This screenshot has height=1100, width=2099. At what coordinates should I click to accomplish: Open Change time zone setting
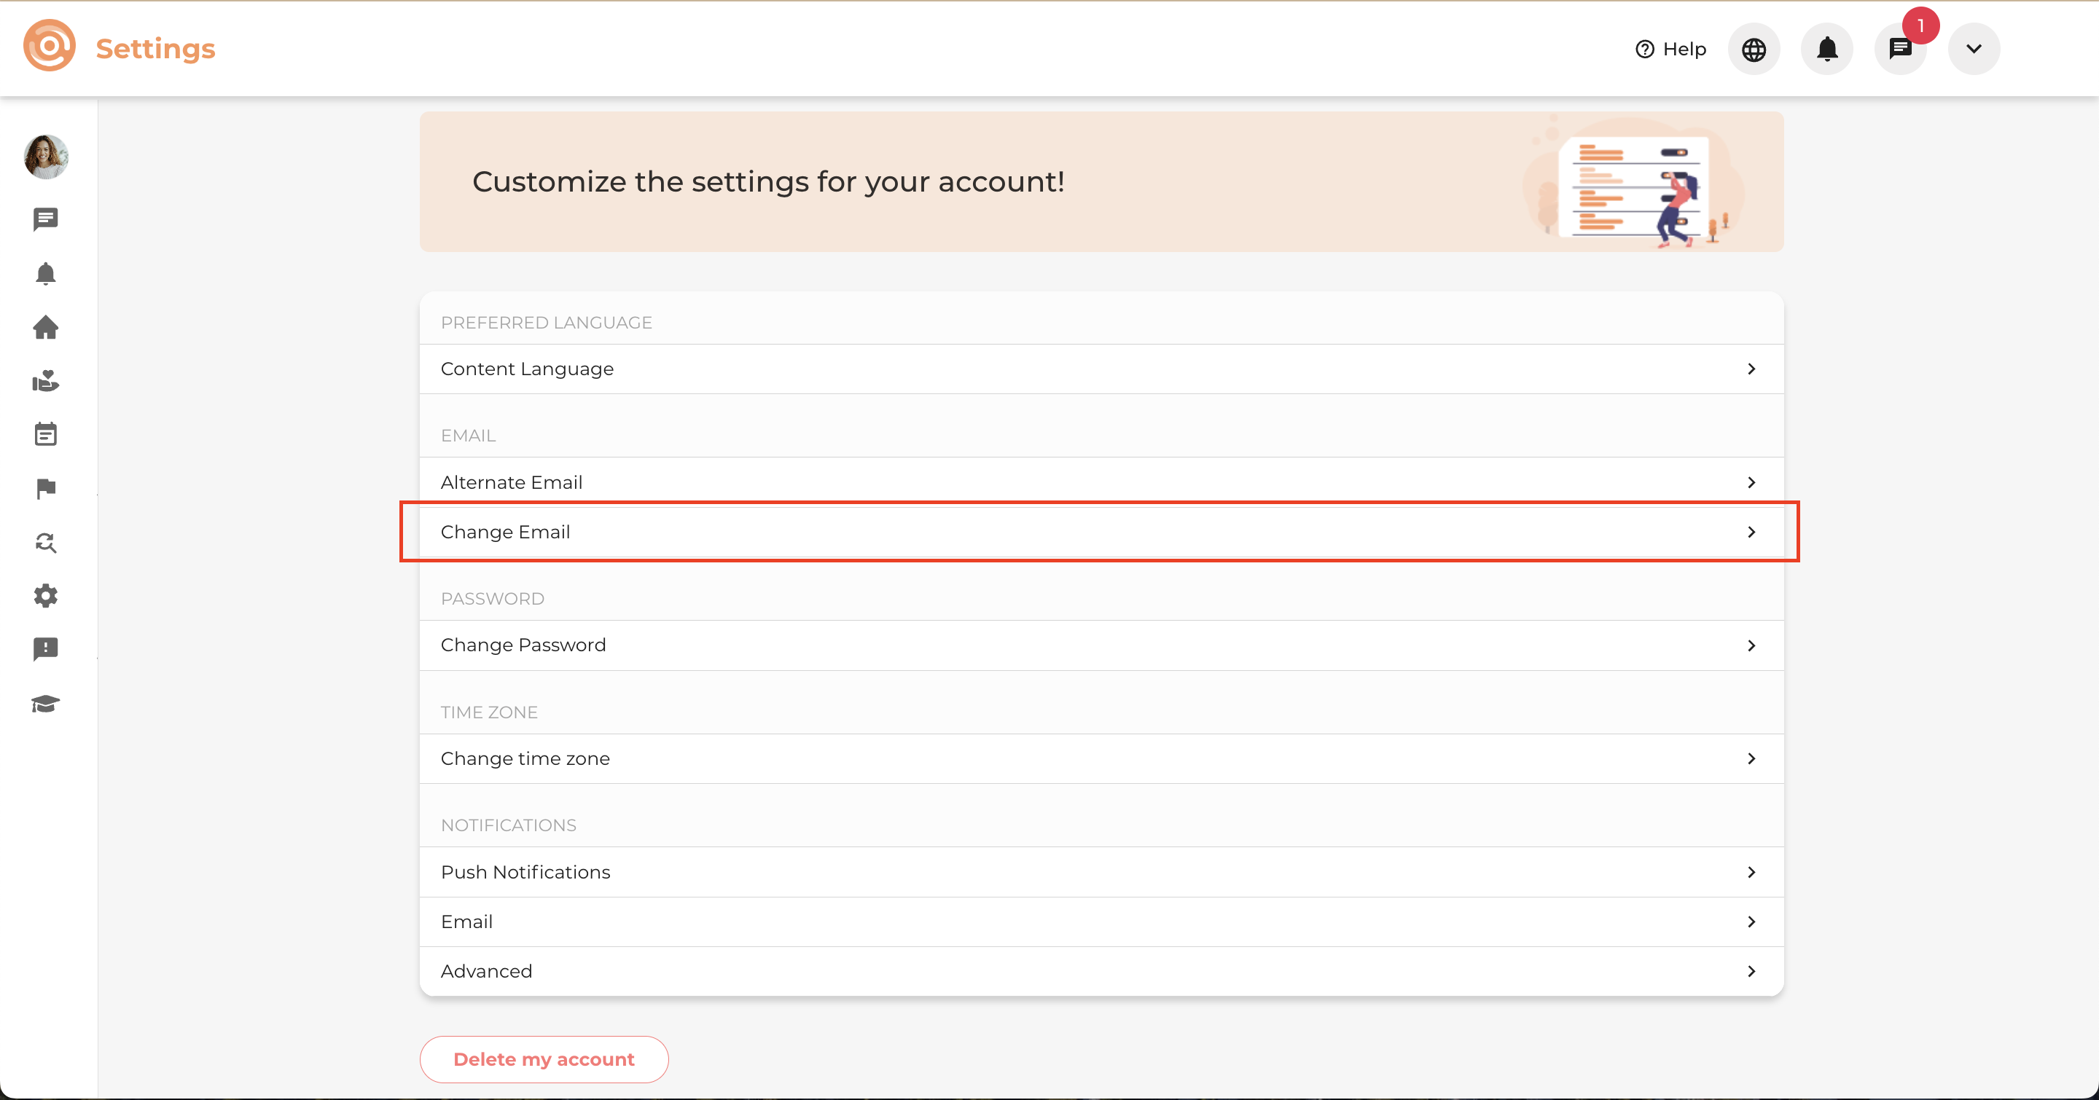click(1101, 759)
